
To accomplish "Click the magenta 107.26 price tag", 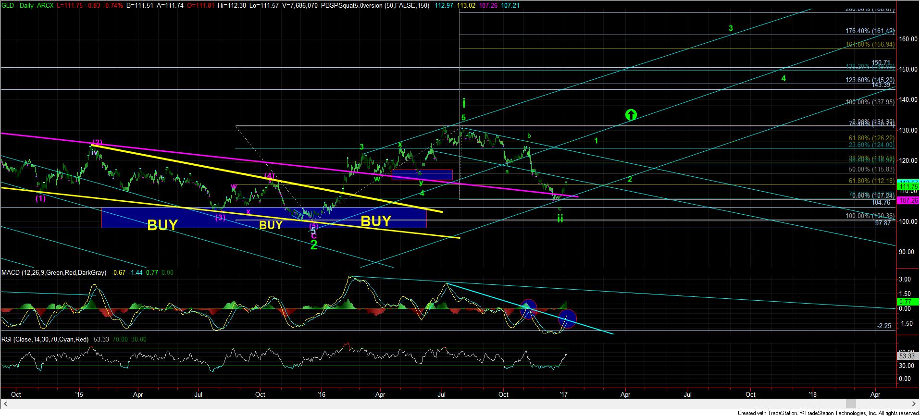I will [x=908, y=200].
